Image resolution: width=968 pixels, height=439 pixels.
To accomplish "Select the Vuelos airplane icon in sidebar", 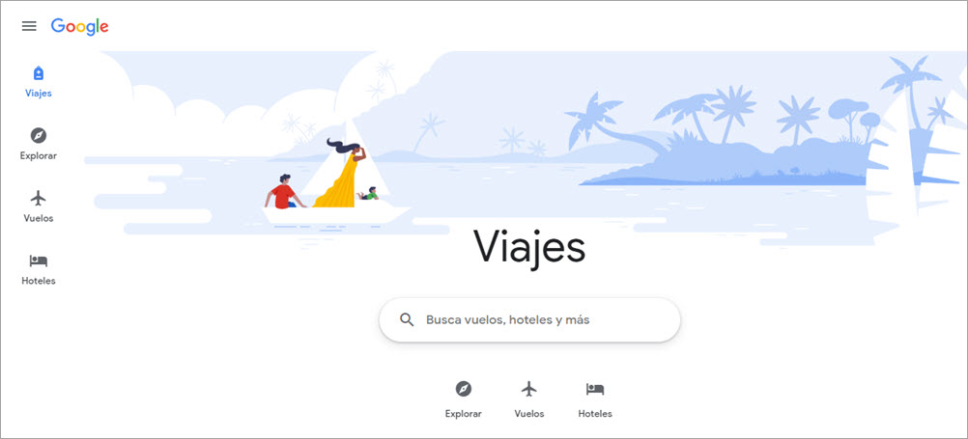I will 39,198.
